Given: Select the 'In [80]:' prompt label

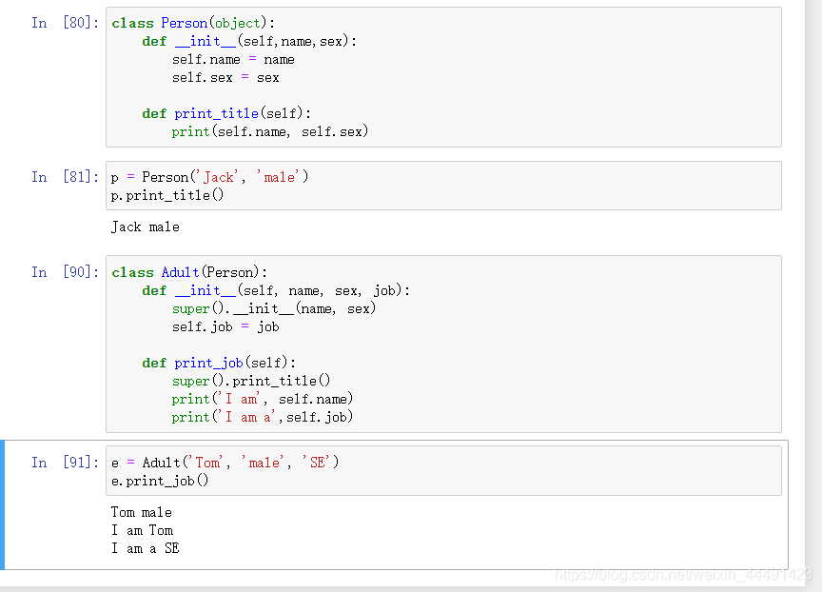Looking at the screenshot, I should click(x=65, y=23).
